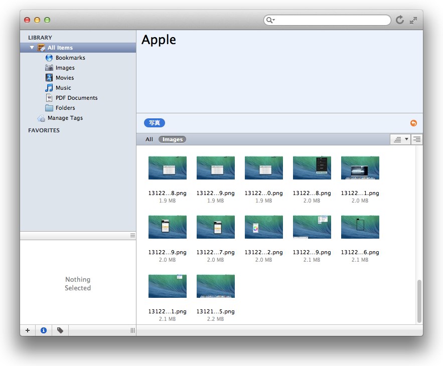Click the Music note icon
Image resolution: width=443 pixels, height=366 pixels.
pos(49,88)
